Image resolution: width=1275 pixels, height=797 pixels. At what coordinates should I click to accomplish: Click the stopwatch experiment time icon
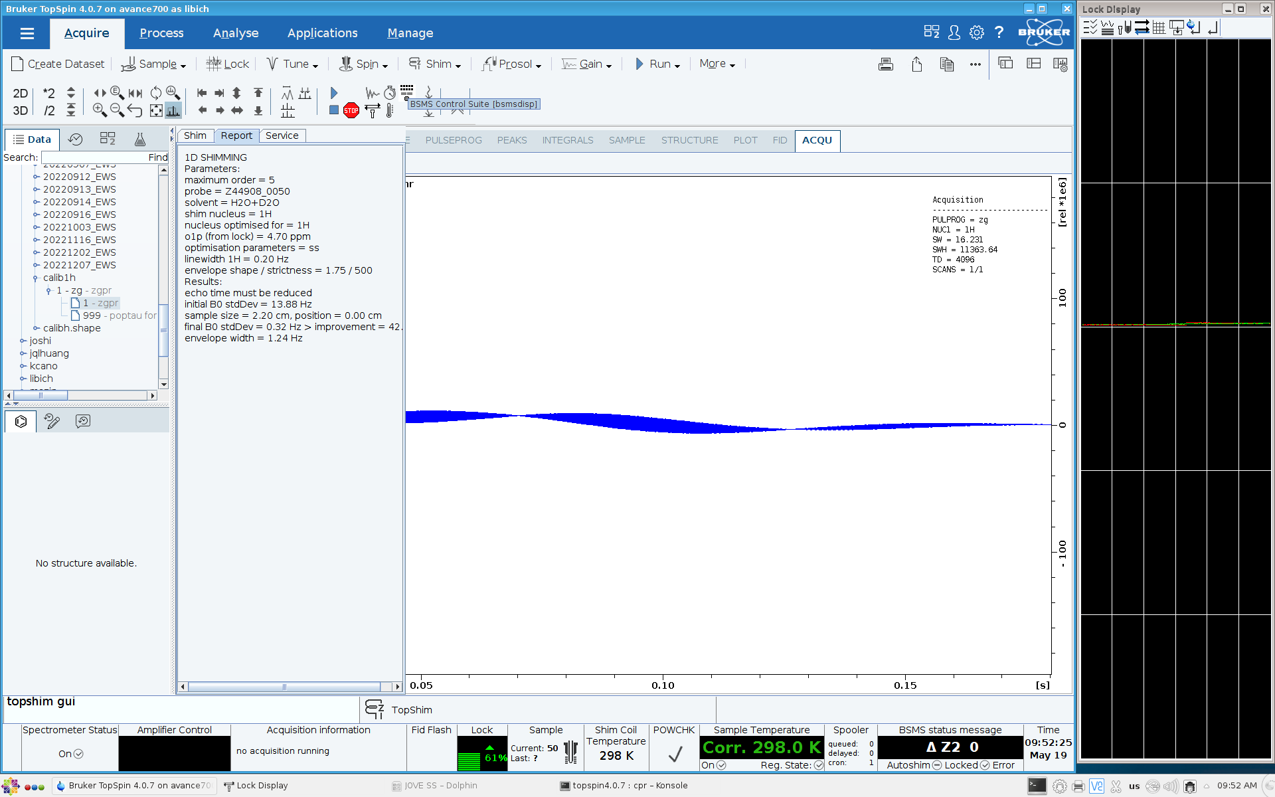(x=390, y=93)
